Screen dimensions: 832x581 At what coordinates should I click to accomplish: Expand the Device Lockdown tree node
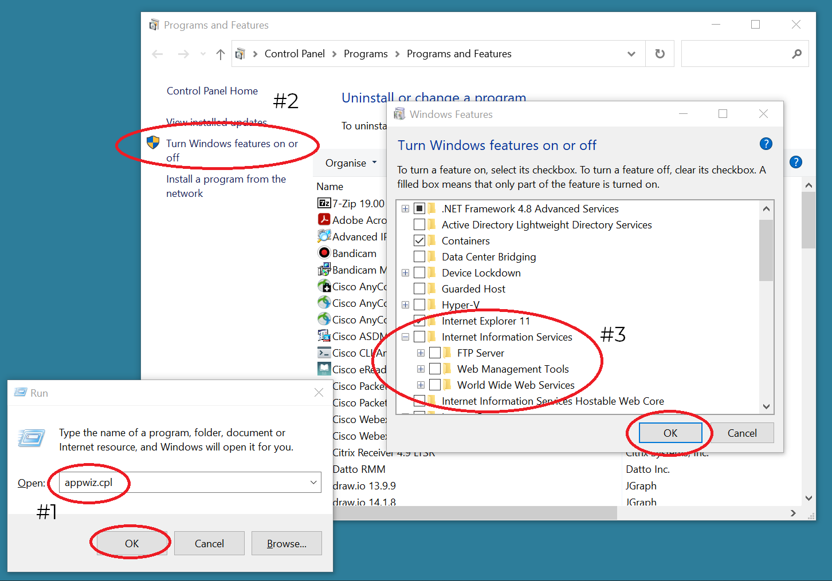(x=406, y=272)
